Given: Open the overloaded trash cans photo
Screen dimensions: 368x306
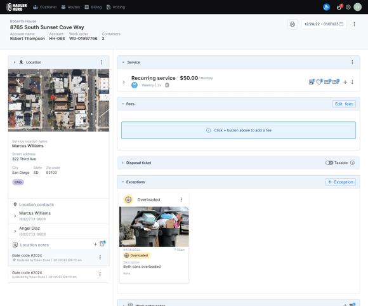Looking at the screenshot, I should (x=154, y=227).
